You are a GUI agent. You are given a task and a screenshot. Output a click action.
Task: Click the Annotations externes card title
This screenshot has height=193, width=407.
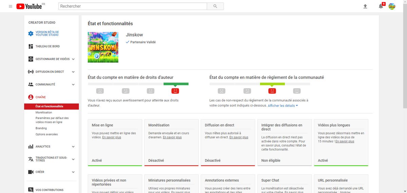pos(222,180)
